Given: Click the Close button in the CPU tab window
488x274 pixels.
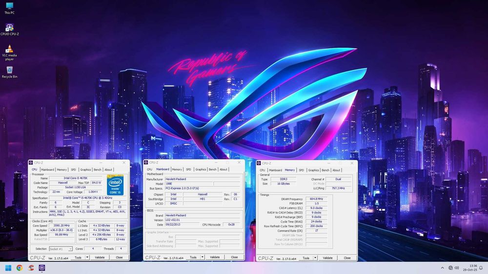Looking at the screenshot, I should pyautogui.click(x=119, y=257).
